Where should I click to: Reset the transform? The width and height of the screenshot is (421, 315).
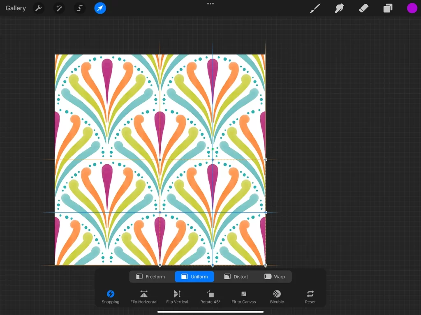point(310,297)
